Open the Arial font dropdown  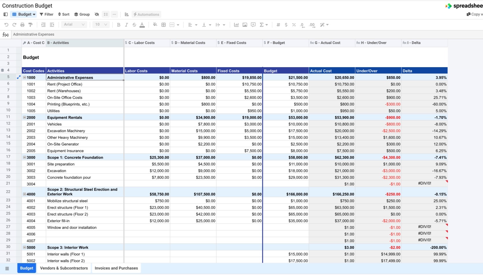coord(74,25)
